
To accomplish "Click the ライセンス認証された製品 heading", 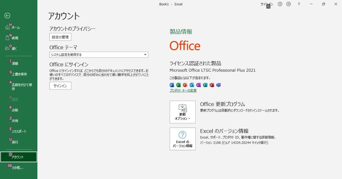I will (x=195, y=63).
